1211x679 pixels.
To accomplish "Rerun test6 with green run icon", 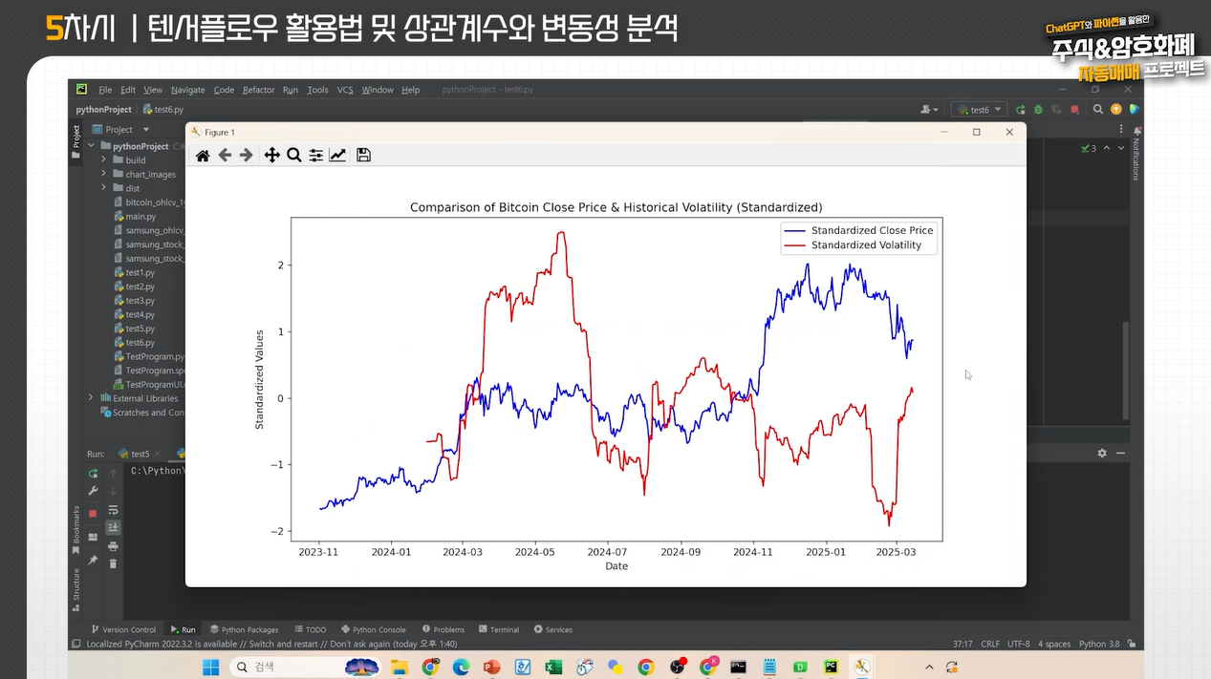I will pos(1021,110).
